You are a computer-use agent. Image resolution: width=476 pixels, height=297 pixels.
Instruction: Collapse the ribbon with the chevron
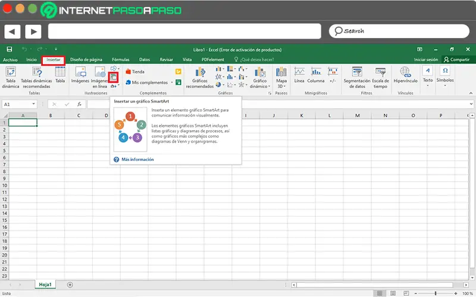[471, 93]
